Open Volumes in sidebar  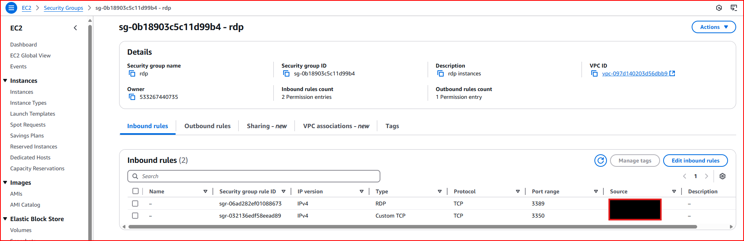click(21, 230)
